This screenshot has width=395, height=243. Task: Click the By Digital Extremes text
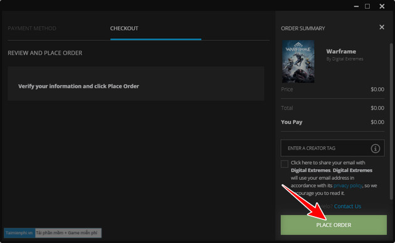coord(345,59)
